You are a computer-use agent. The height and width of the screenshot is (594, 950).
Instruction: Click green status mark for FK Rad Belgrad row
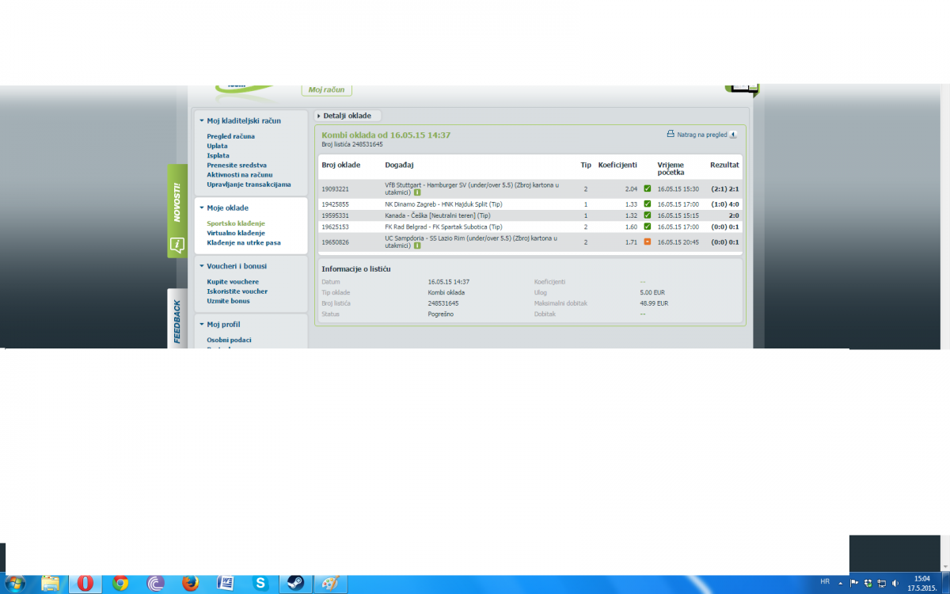point(647,227)
